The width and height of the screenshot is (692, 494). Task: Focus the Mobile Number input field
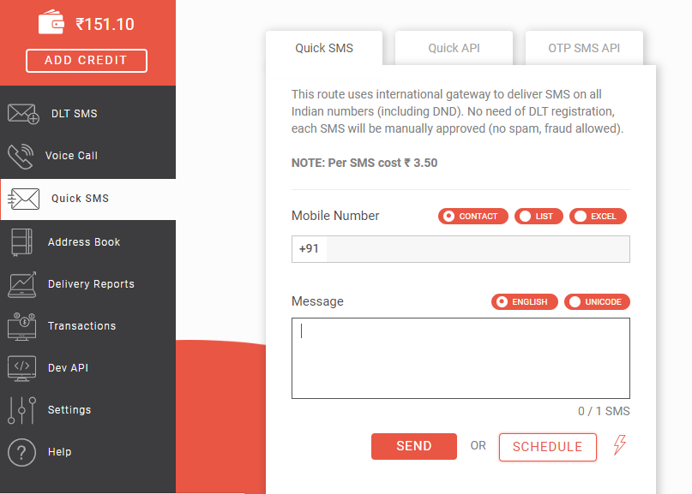coord(477,249)
